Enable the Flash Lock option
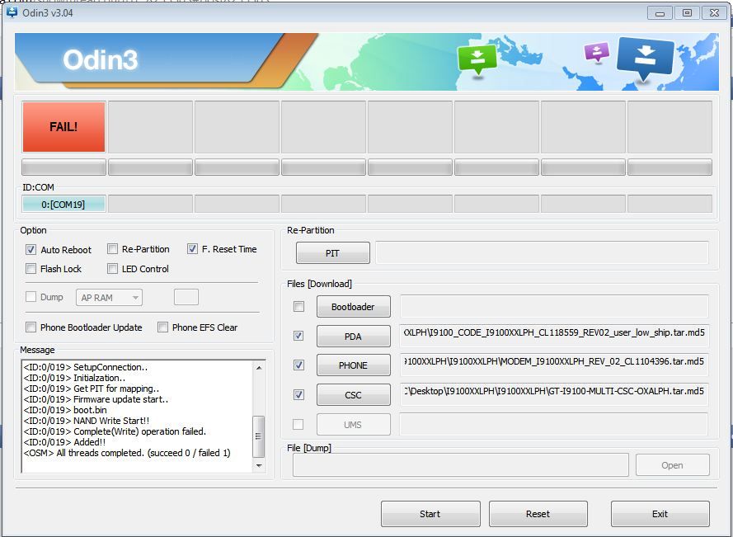The height and width of the screenshot is (537, 733). coord(31,269)
